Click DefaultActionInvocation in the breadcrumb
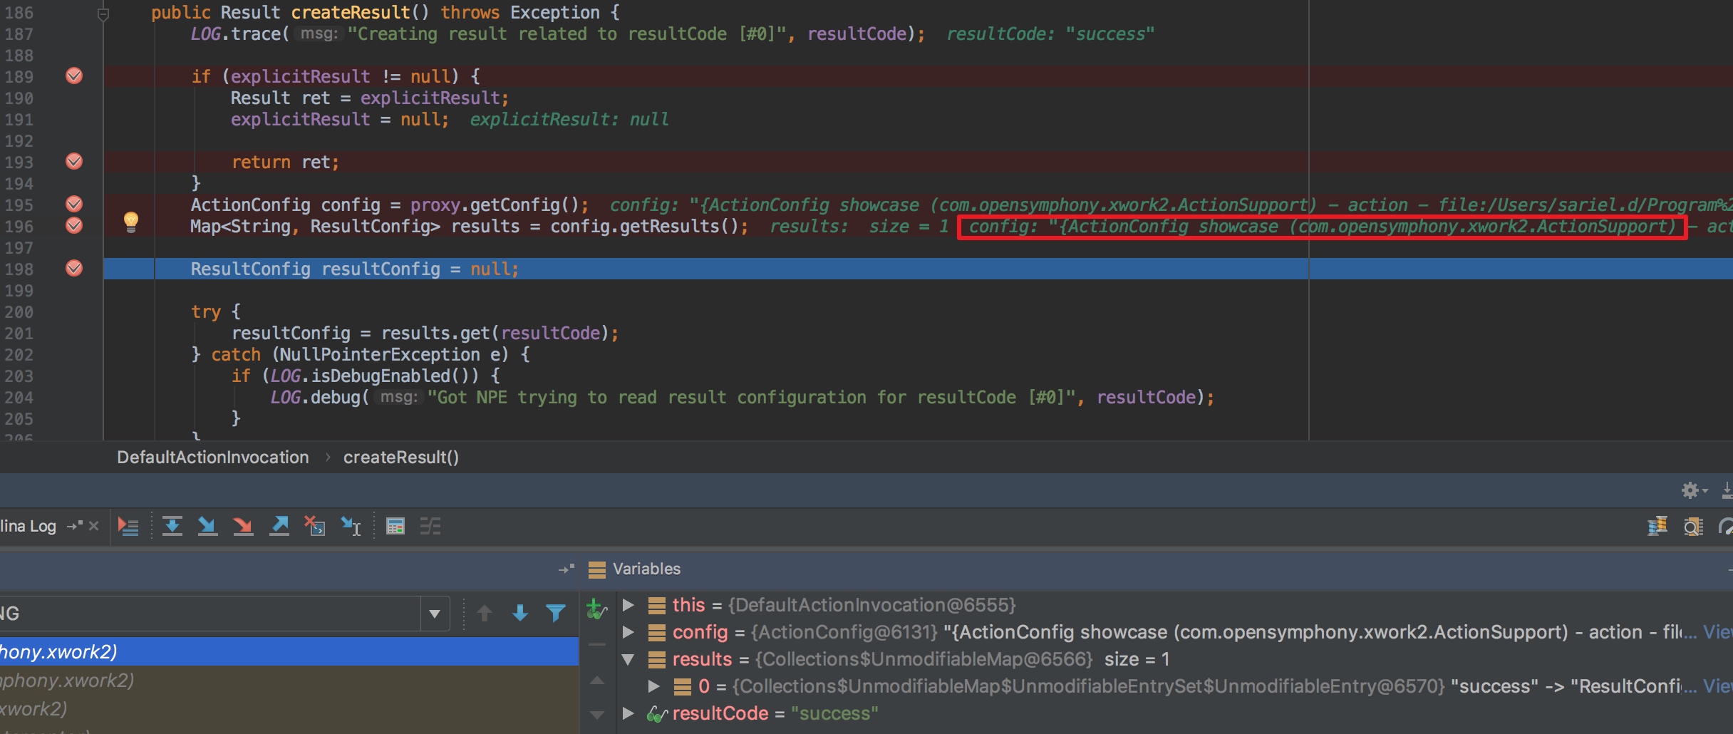 [x=212, y=458]
